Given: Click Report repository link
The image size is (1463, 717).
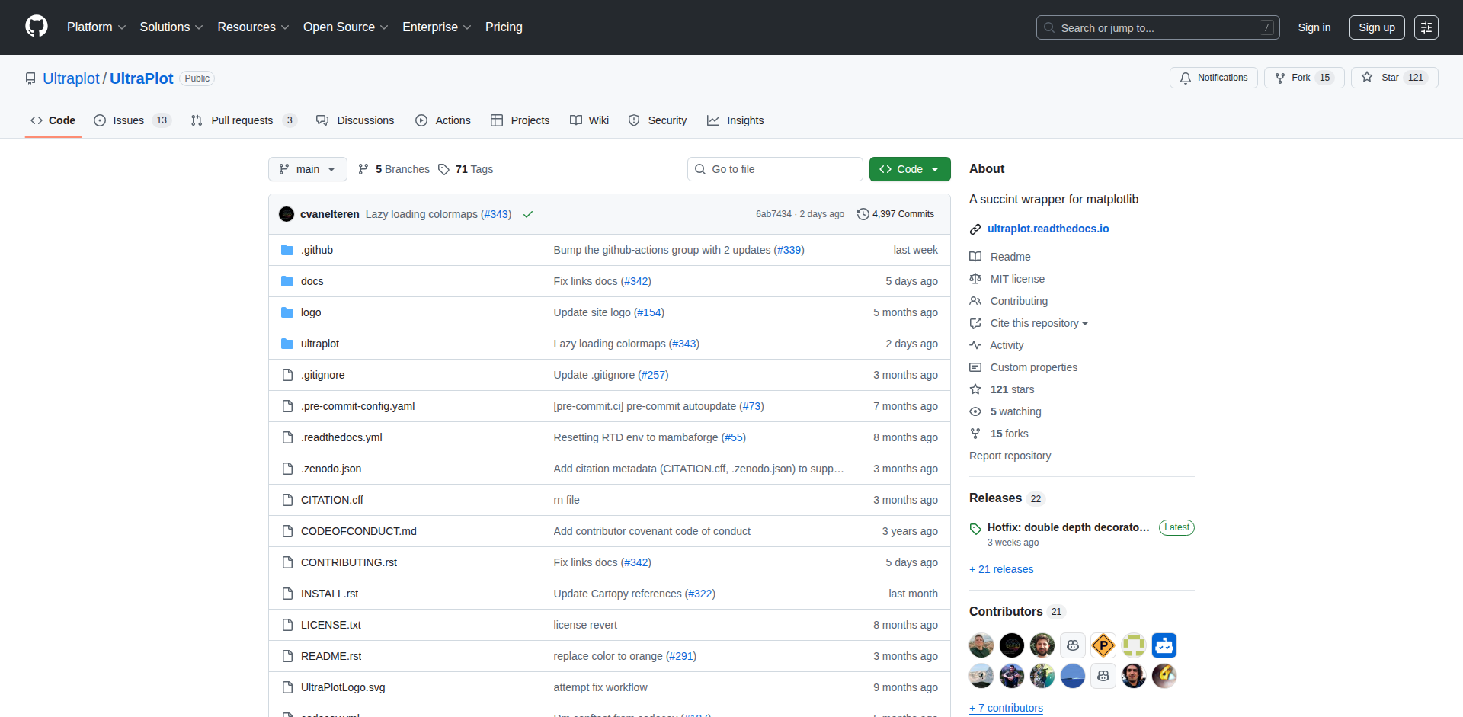Looking at the screenshot, I should point(1010,456).
